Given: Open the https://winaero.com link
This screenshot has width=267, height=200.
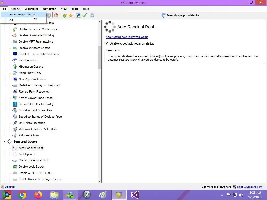Looking at the screenshot, I should (250, 187).
